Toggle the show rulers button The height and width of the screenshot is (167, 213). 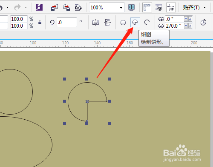pos(147,7)
